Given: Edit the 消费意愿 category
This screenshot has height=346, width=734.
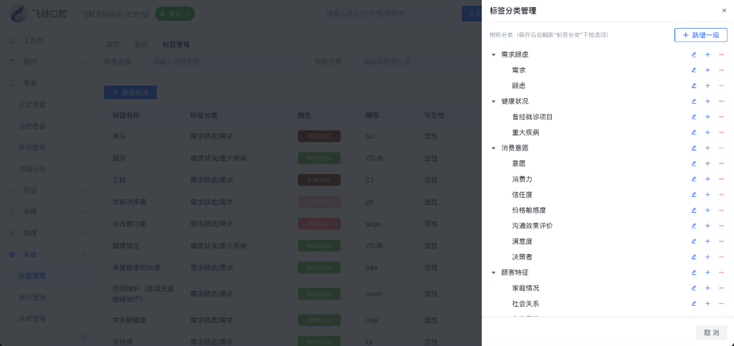Looking at the screenshot, I should point(694,148).
